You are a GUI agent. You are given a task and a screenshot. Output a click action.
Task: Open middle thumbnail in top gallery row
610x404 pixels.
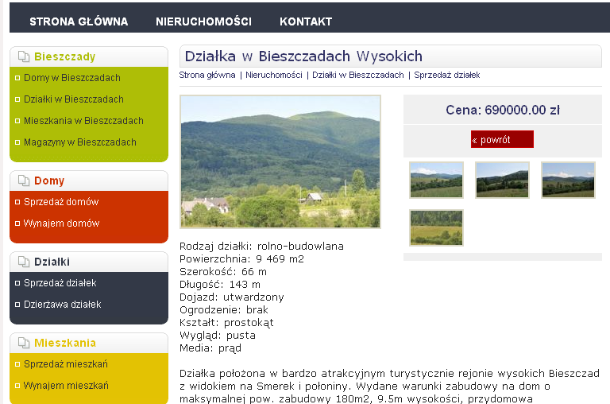coord(502,180)
